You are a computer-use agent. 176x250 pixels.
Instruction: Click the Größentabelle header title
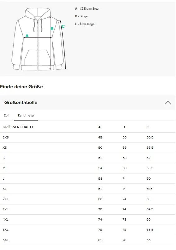pos(21,103)
